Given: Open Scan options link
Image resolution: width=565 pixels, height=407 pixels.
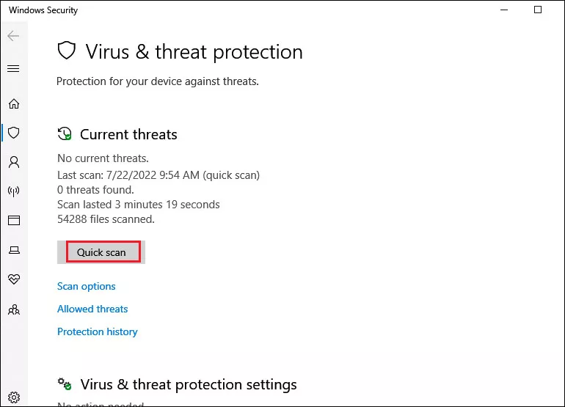Looking at the screenshot, I should 87,286.
